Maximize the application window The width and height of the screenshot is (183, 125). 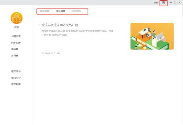pyautogui.click(x=175, y=3)
